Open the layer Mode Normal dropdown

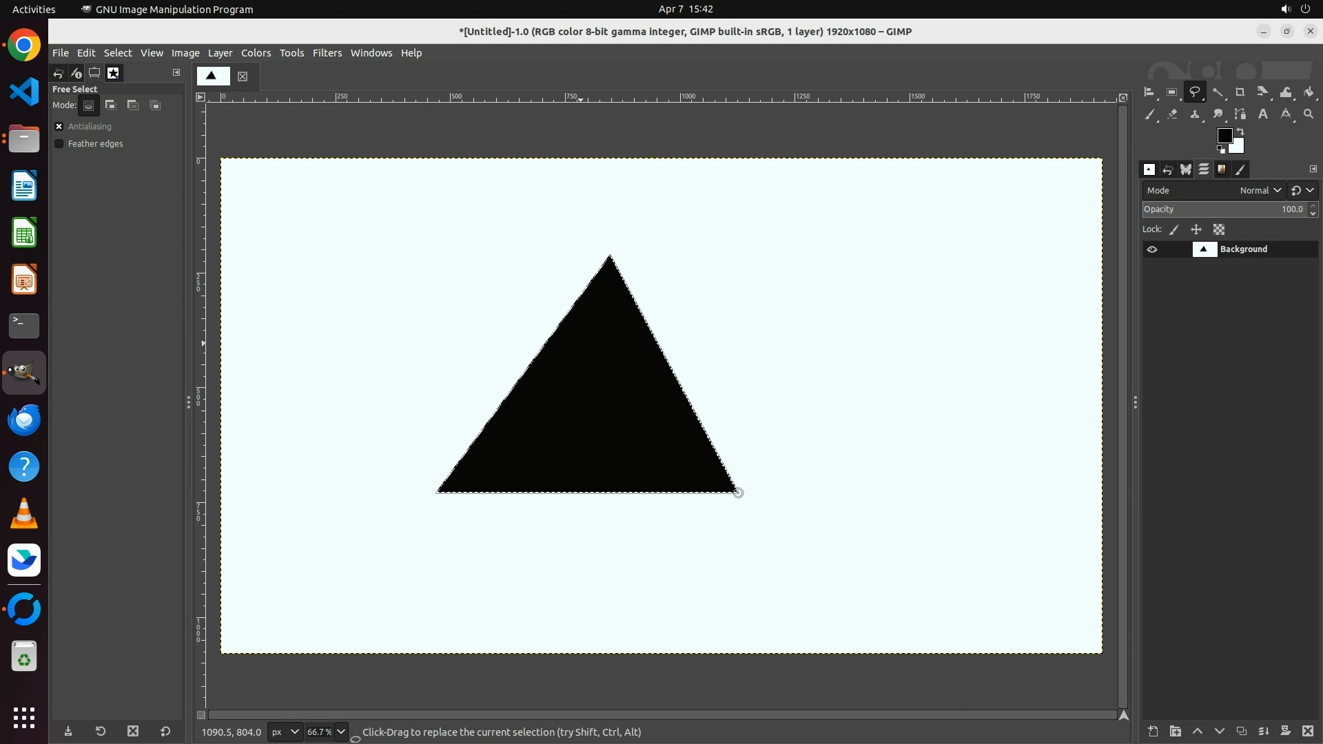[1260, 191]
